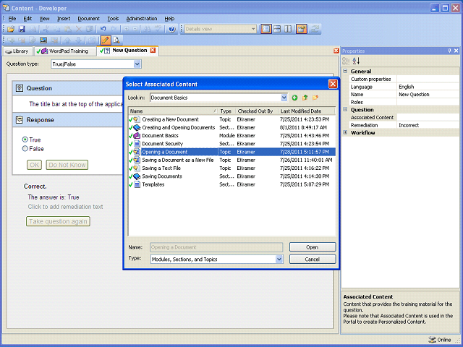463x347 pixels.
Task: Open the Edit menu
Action: (27, 19)
